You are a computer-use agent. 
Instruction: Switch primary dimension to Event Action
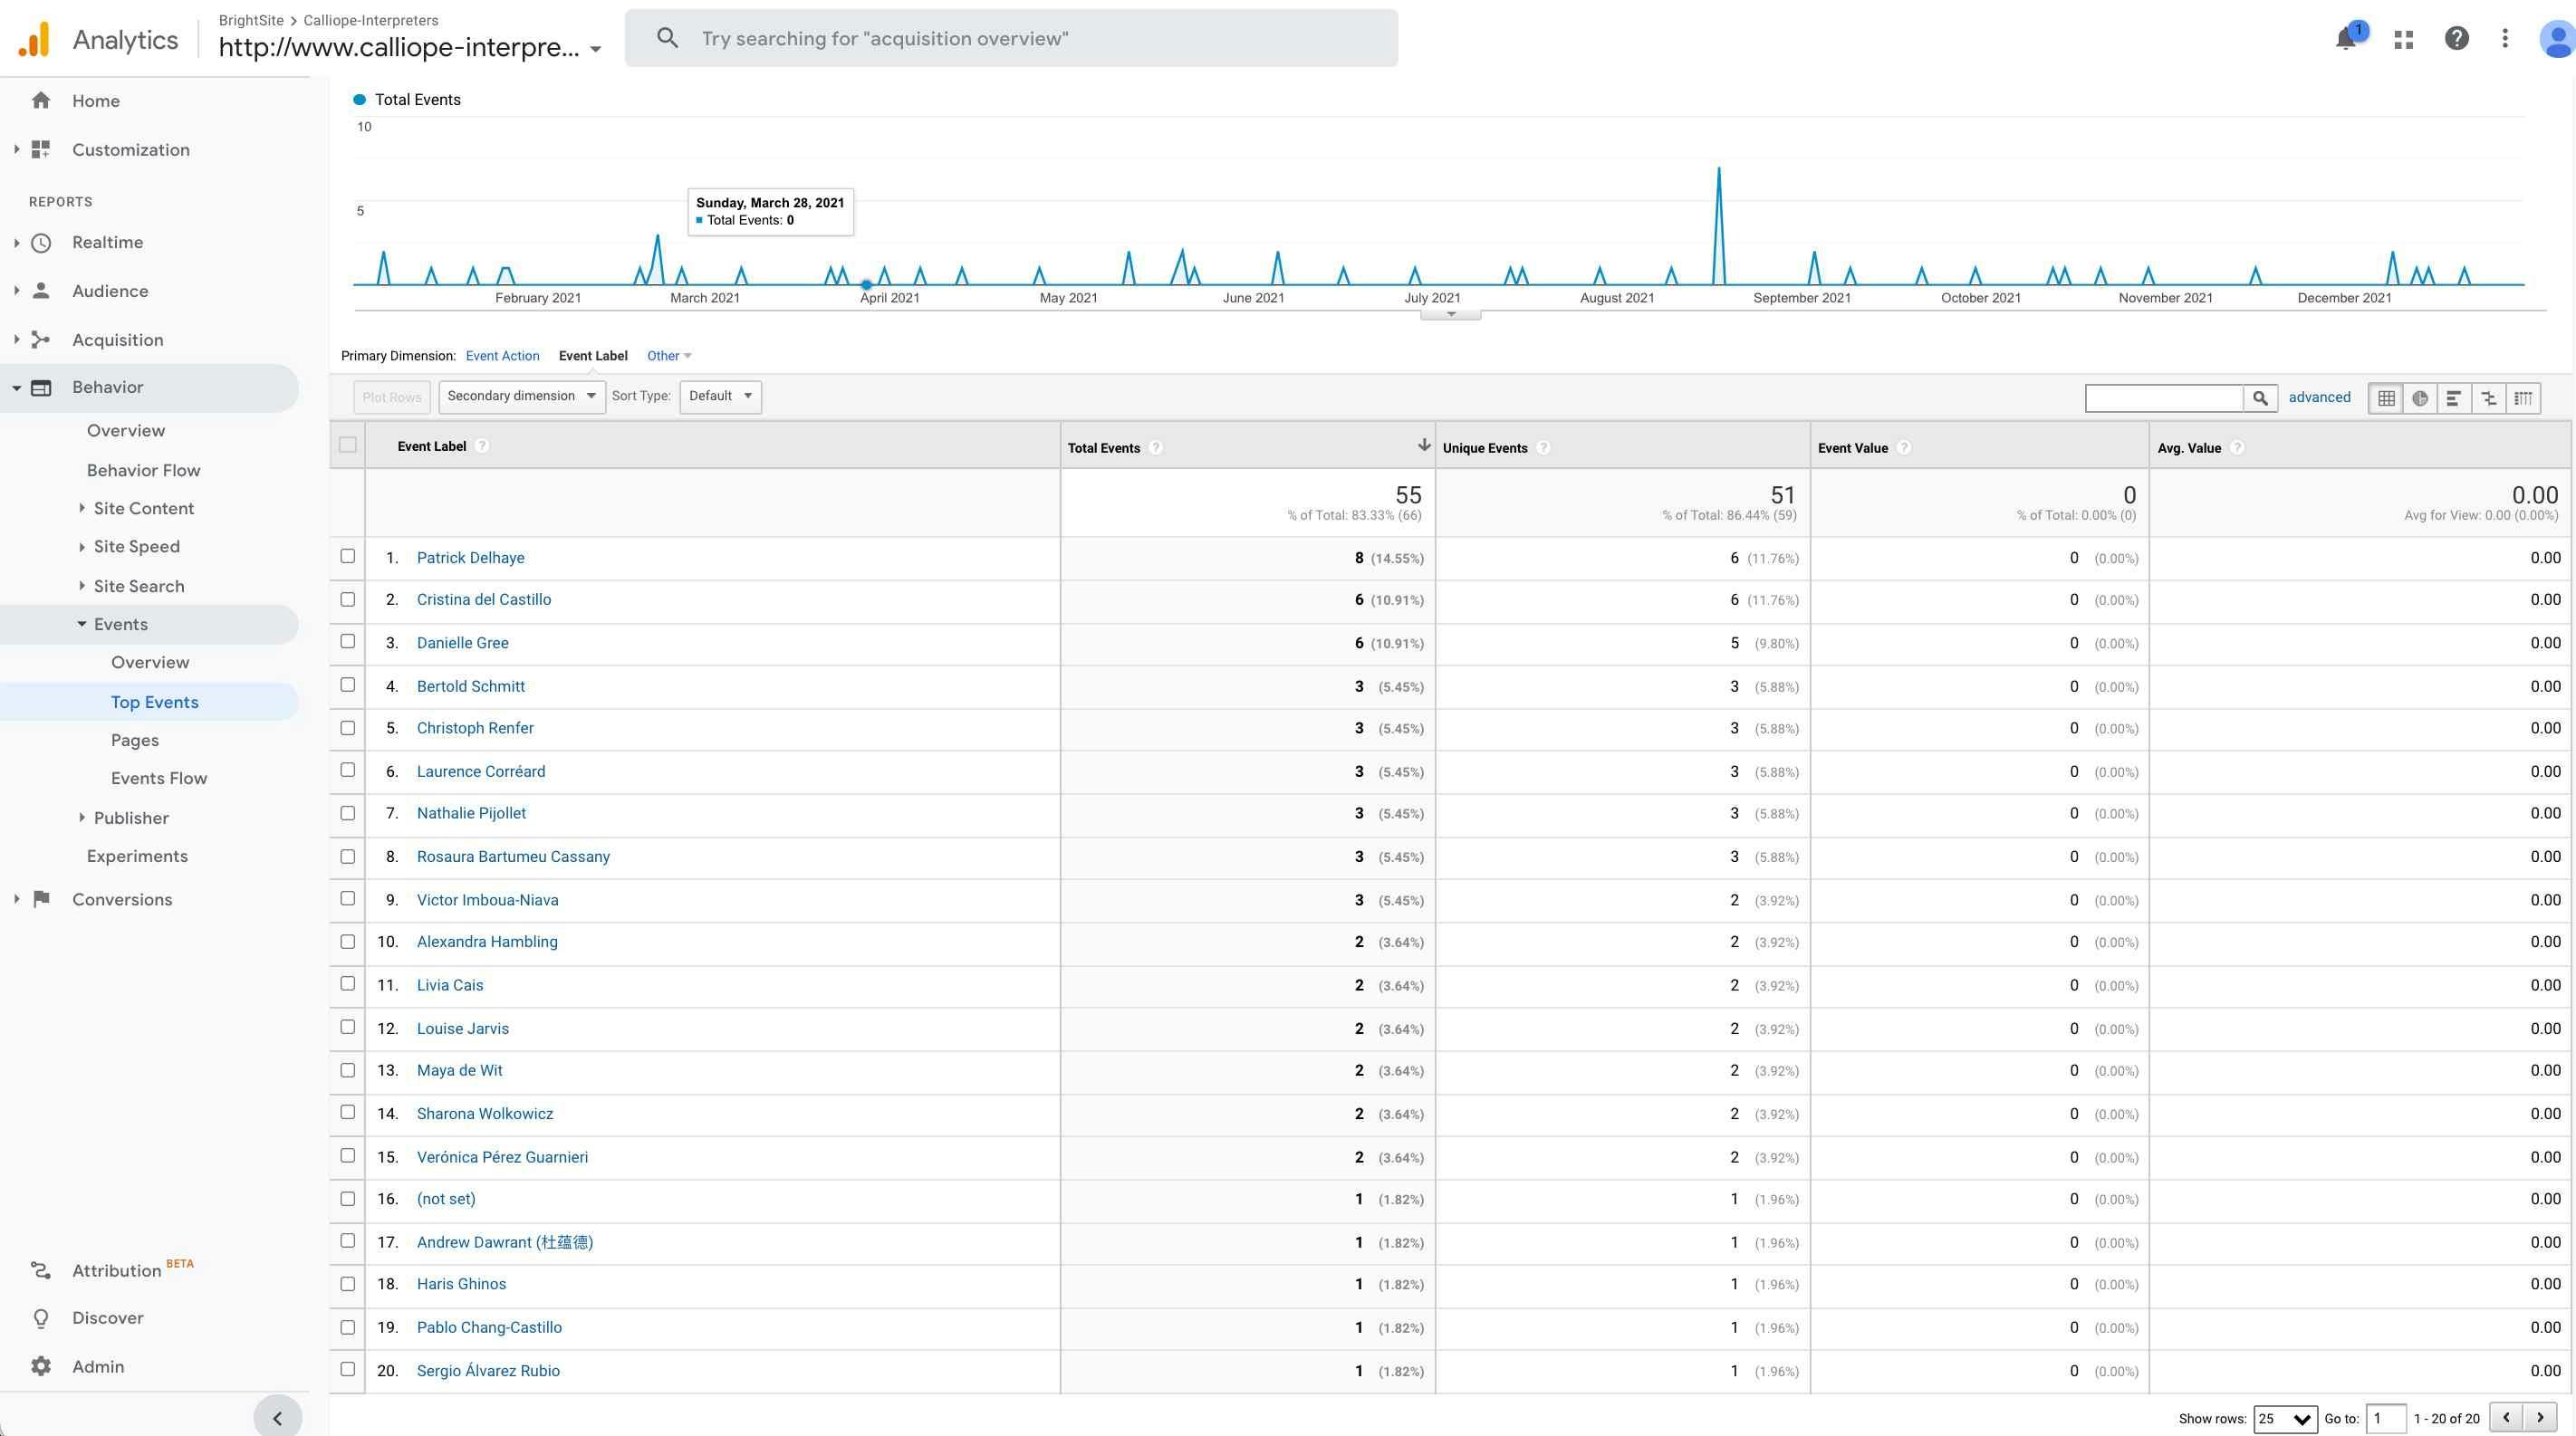tap(502, 356)
